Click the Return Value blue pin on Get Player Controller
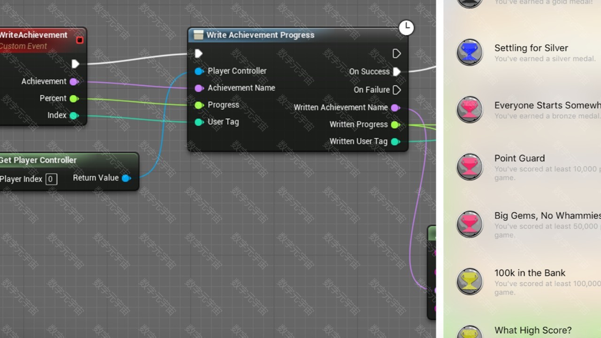601x338 pixels. [126, 178]
